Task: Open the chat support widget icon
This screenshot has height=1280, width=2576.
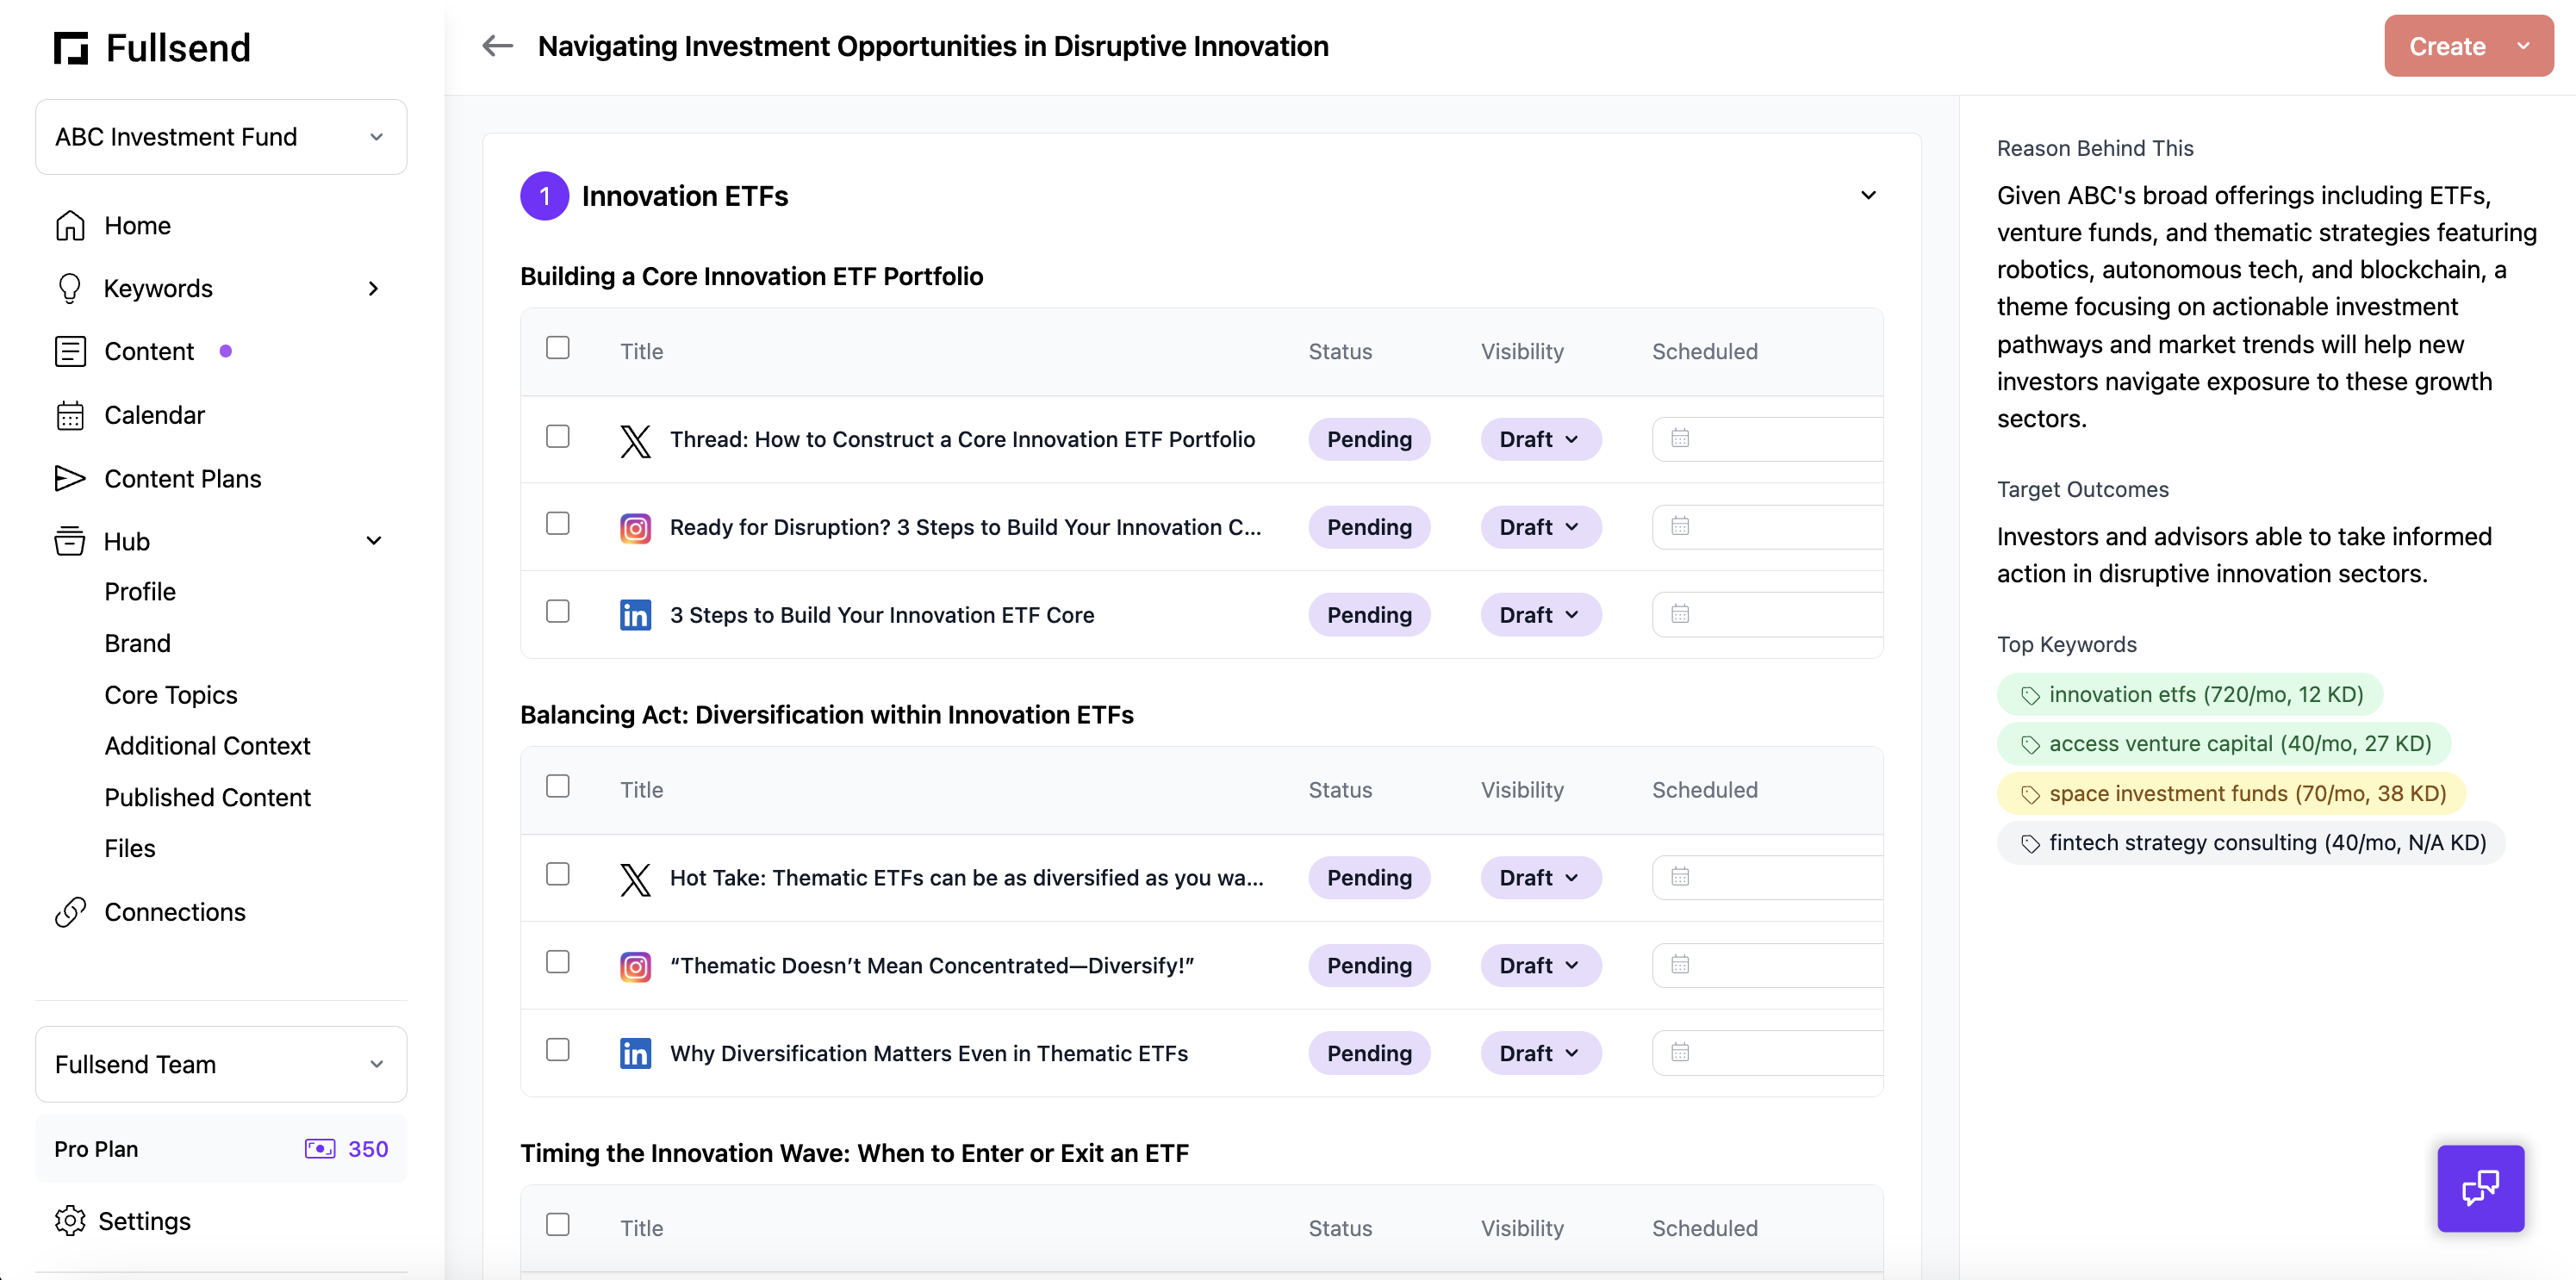Action: pyautogui.click(x=2480, y=1188)
